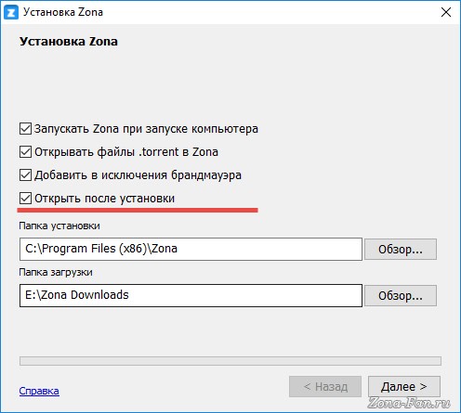Screen dimensions: 461x413
Task: Click the bold 'Установка Zona' heading
Action: [69, 42]
